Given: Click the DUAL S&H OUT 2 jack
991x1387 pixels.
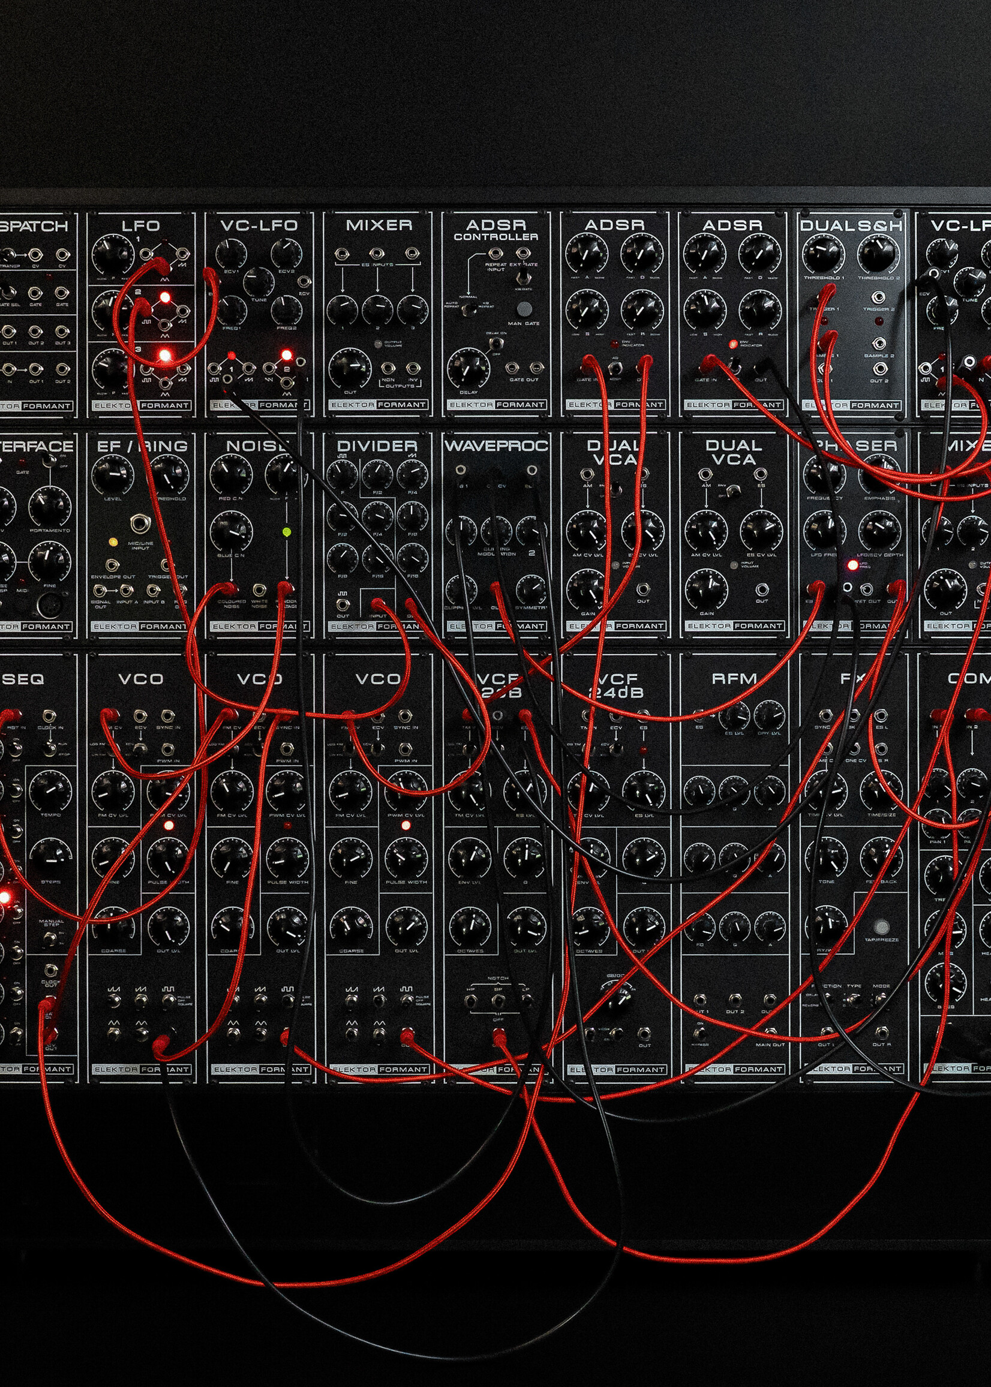Looking at the screenshot, I should pos(879,368).
